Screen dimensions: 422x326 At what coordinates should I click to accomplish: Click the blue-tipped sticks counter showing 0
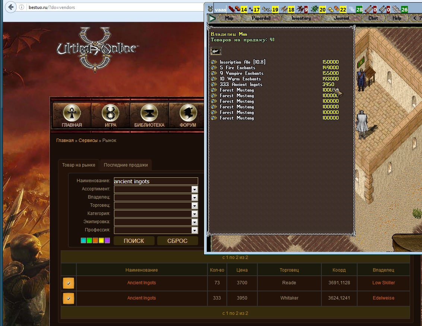(384, 10)
